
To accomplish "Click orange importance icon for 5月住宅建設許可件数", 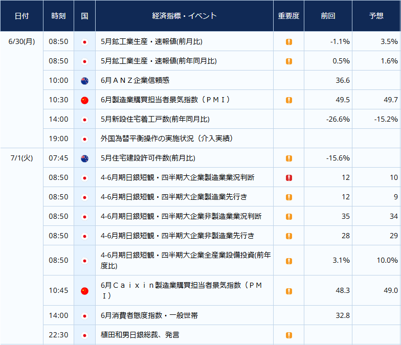I will (x=288, y=158).
